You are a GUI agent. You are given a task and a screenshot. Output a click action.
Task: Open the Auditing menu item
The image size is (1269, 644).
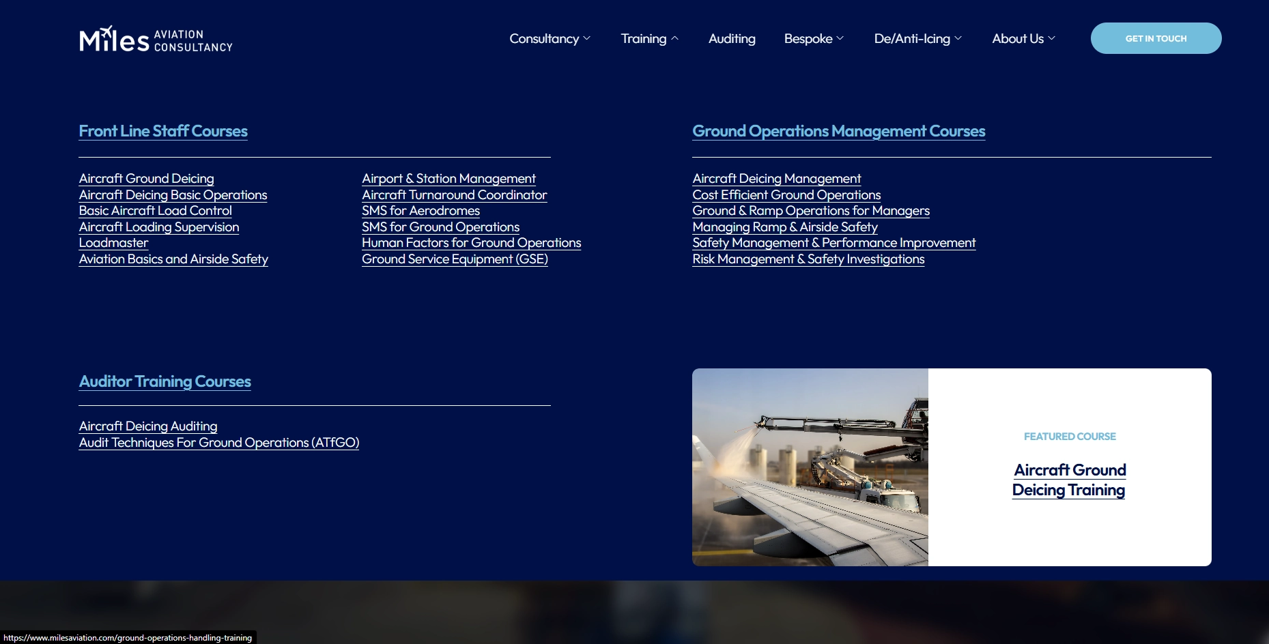point(732,39)
